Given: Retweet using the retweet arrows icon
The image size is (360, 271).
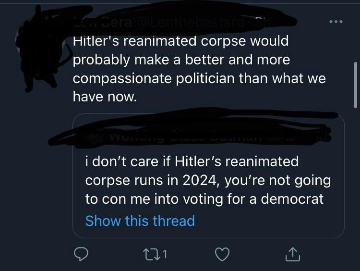Looking at the screenshot, I should [152, 254].
